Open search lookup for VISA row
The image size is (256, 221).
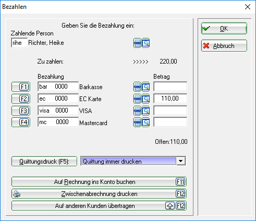(146, 110)
